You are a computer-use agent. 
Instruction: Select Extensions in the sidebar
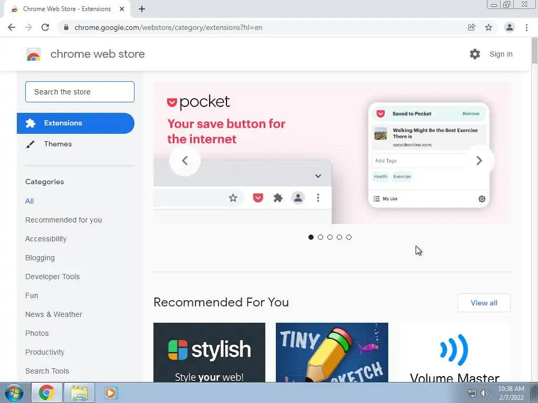pos(76,123)
